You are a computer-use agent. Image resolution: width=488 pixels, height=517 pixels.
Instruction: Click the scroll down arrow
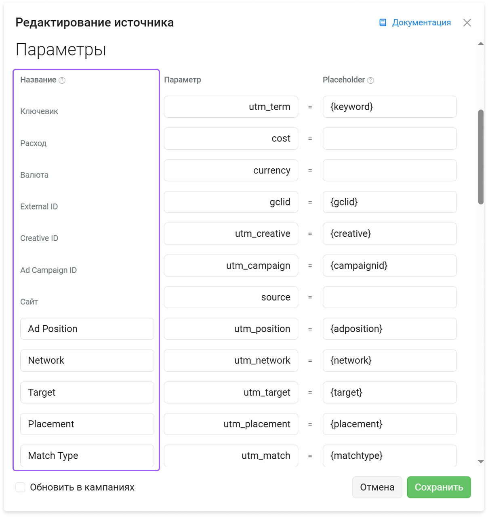click(481, 462)
